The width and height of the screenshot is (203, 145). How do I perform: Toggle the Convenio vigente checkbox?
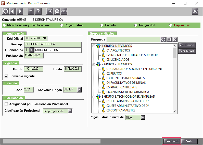point(6,76)
